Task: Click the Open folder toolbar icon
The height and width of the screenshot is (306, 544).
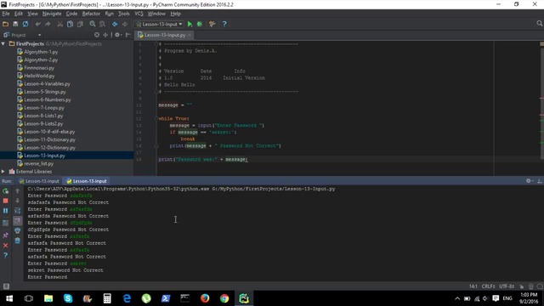Action: click(x=5, y=24)
